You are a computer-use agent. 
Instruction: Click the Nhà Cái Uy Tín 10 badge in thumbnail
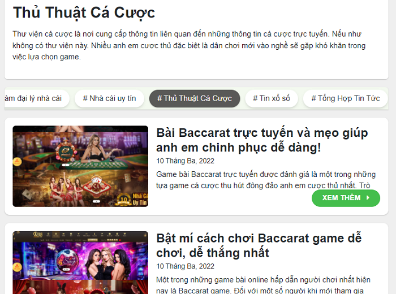pos(132,200)
